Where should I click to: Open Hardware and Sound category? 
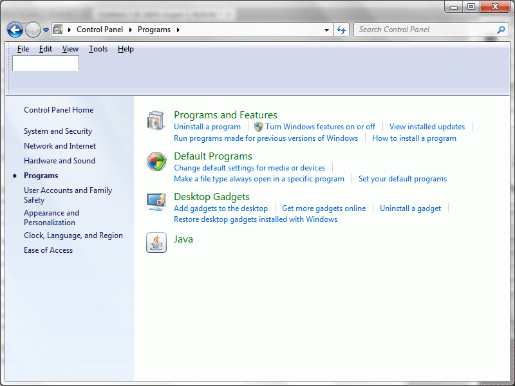pyautogui.click(x=59, y=160)
